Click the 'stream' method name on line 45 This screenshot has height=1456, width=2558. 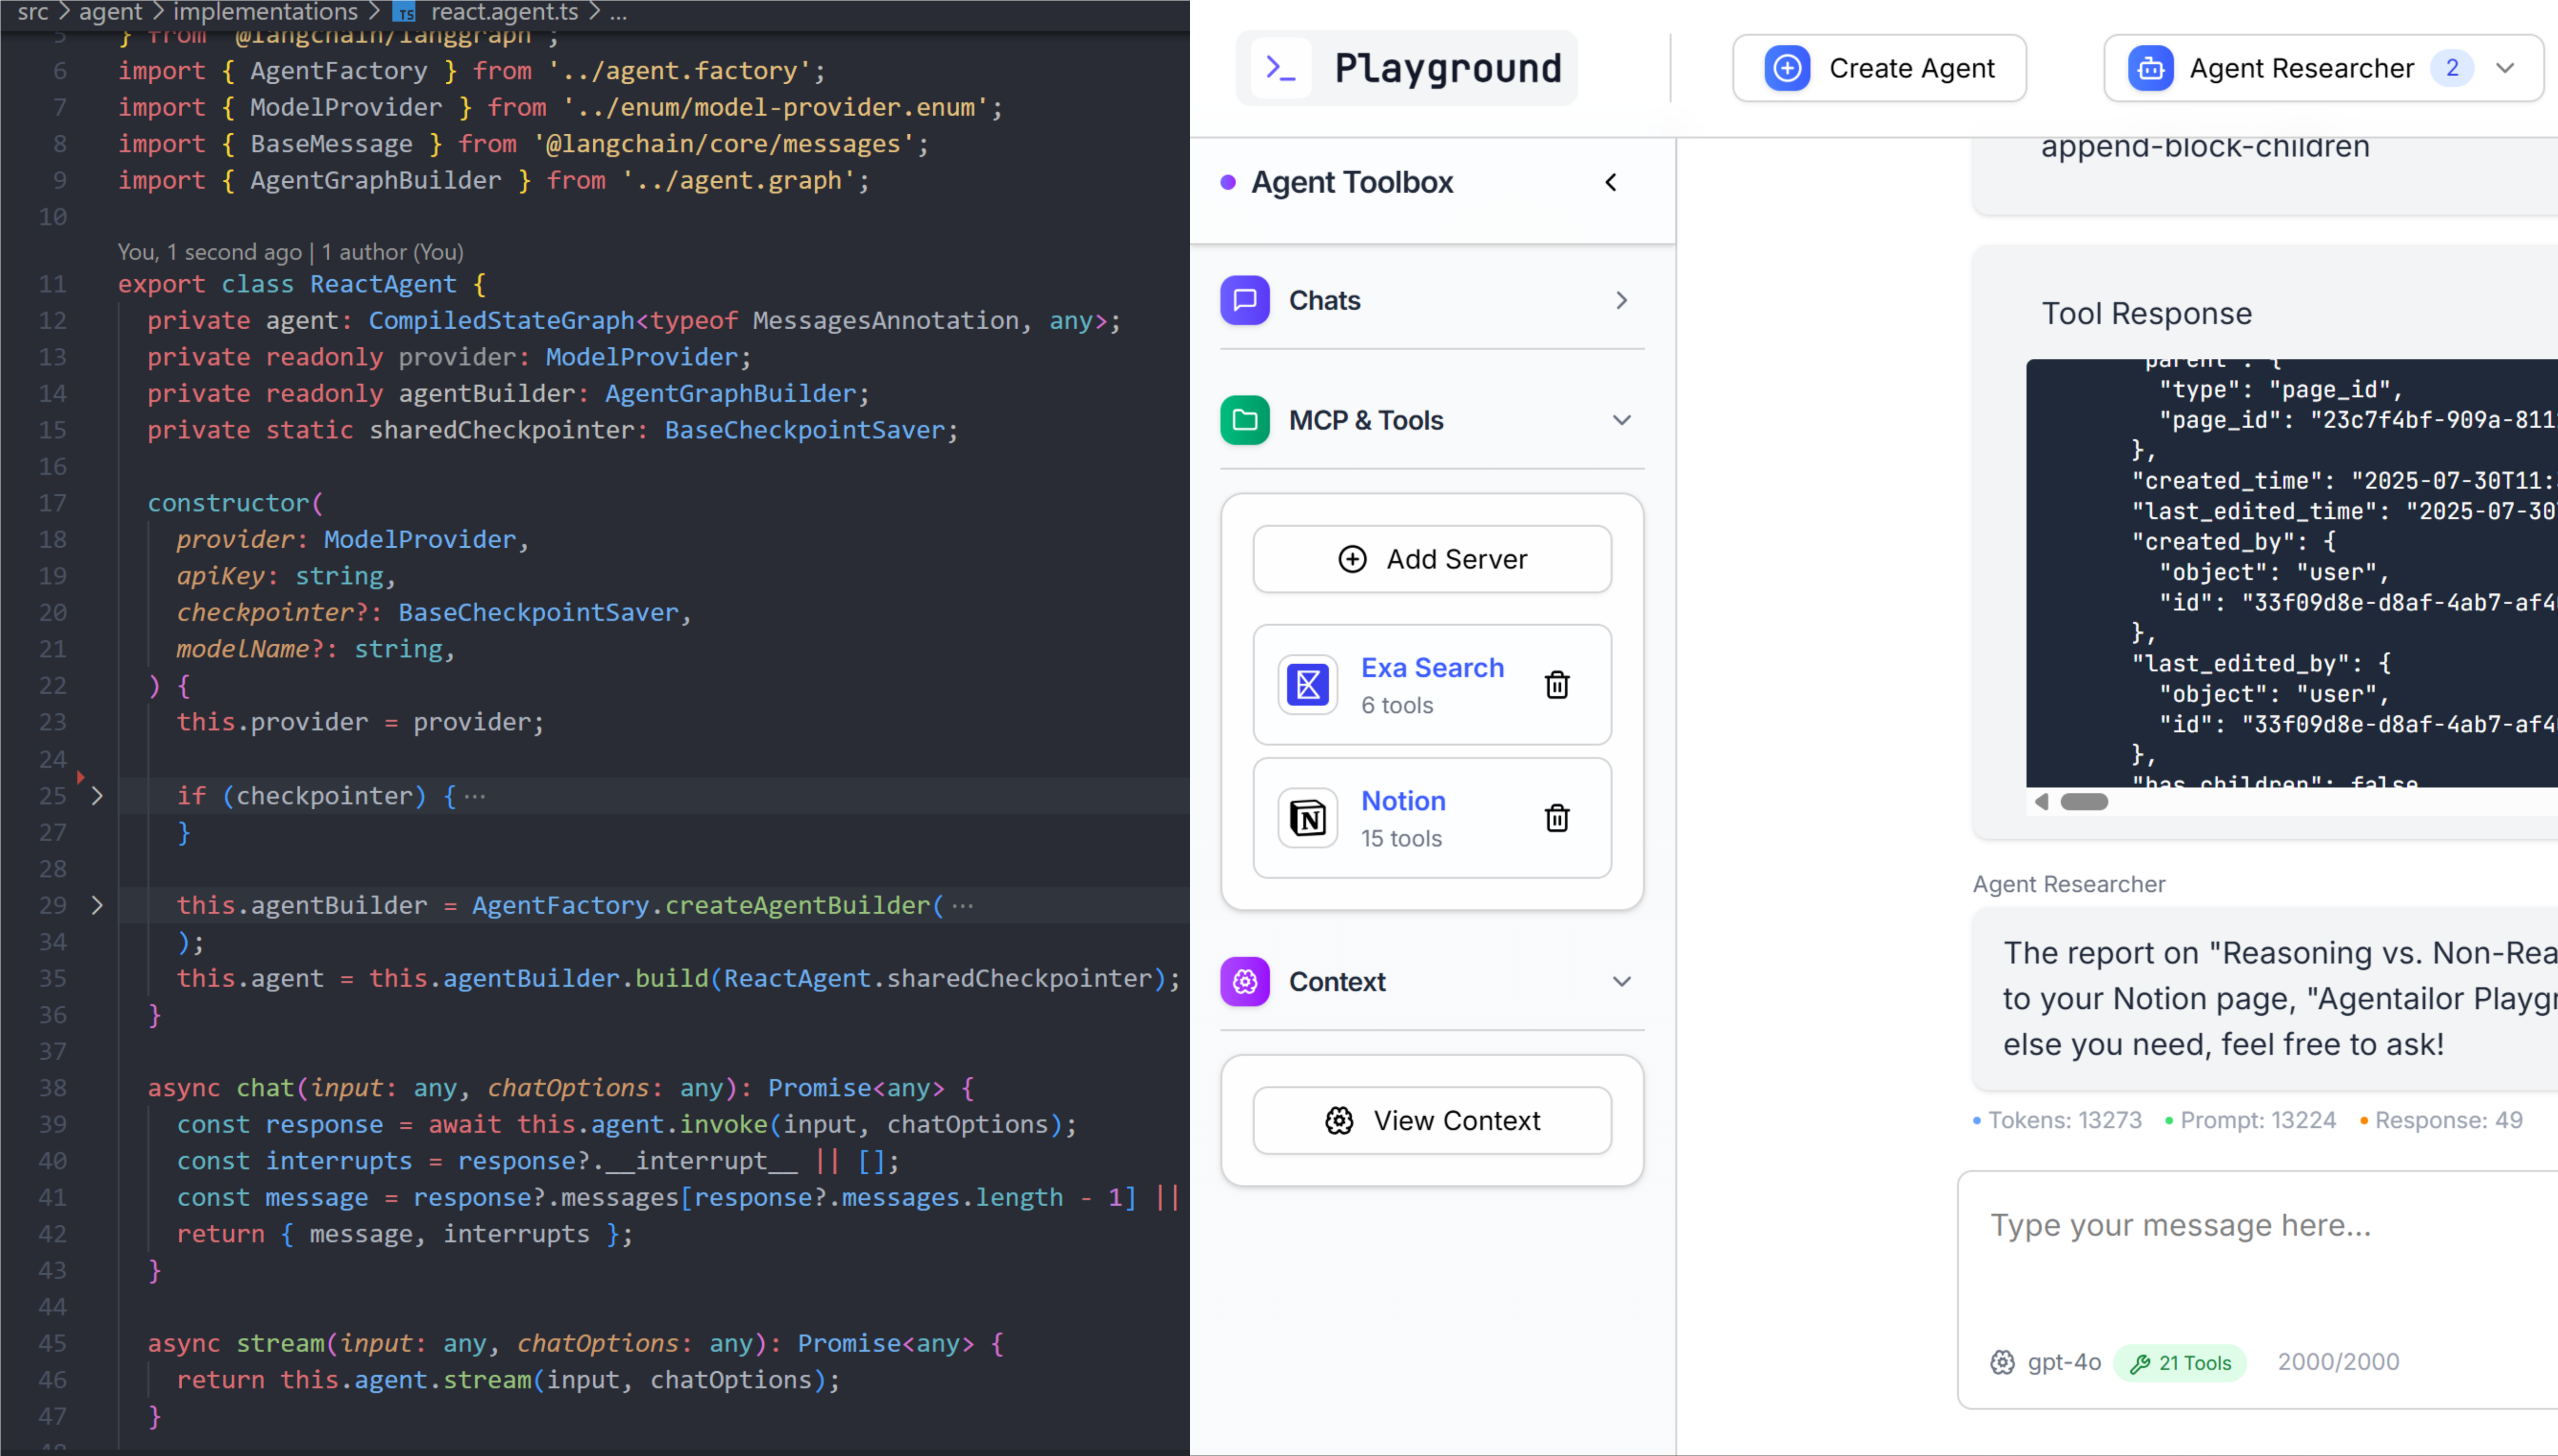(280, 1343)
